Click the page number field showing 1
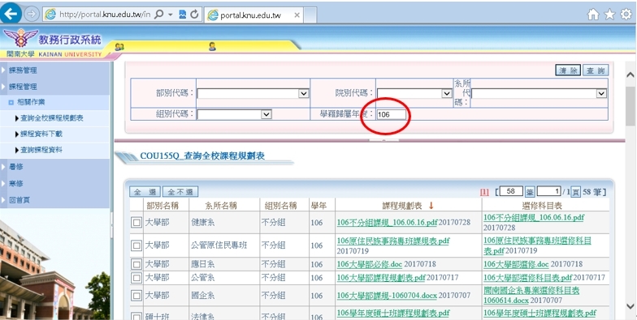 click(x=549, y=191)
